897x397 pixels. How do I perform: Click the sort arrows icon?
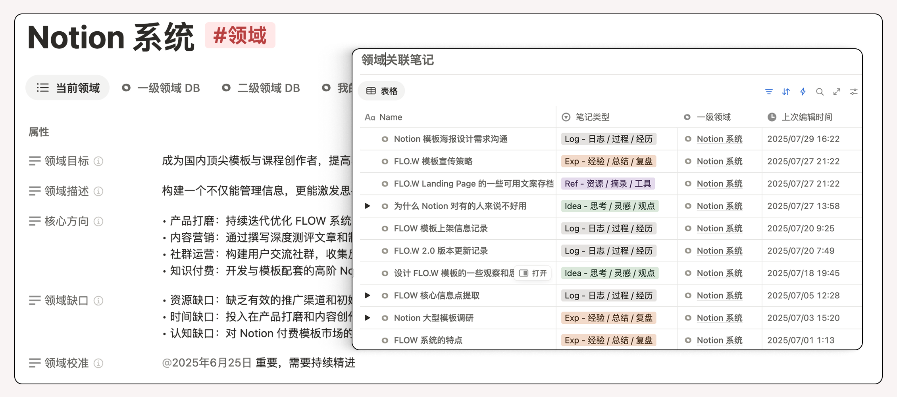[x=786, y=92]
